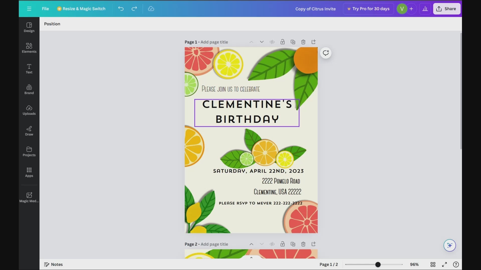Select the orange fruit graphic at top-right of page
Screen dimensions: 481x270
[x=306, y=60]
